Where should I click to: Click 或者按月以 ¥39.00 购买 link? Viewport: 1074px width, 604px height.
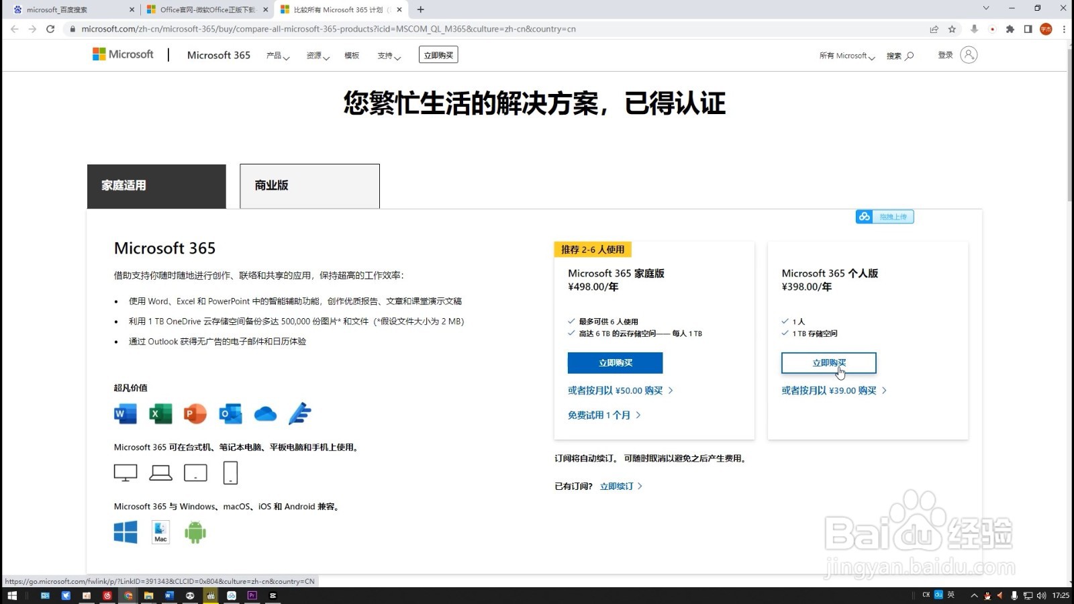click(834, 391)
